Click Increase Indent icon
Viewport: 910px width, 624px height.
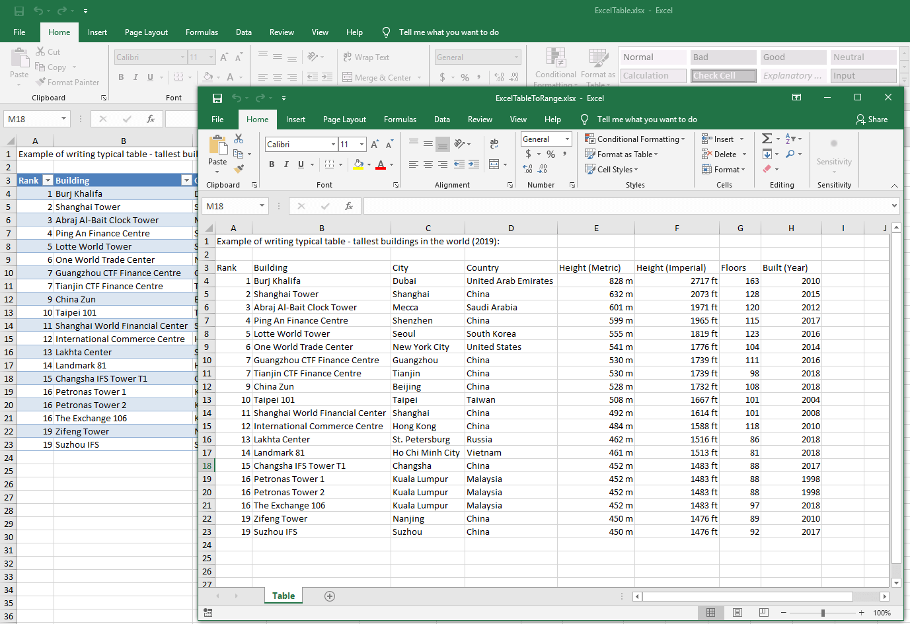pos(473,164)
